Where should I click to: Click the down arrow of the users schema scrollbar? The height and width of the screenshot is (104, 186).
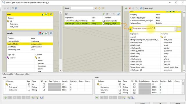(x=183, y=93)
